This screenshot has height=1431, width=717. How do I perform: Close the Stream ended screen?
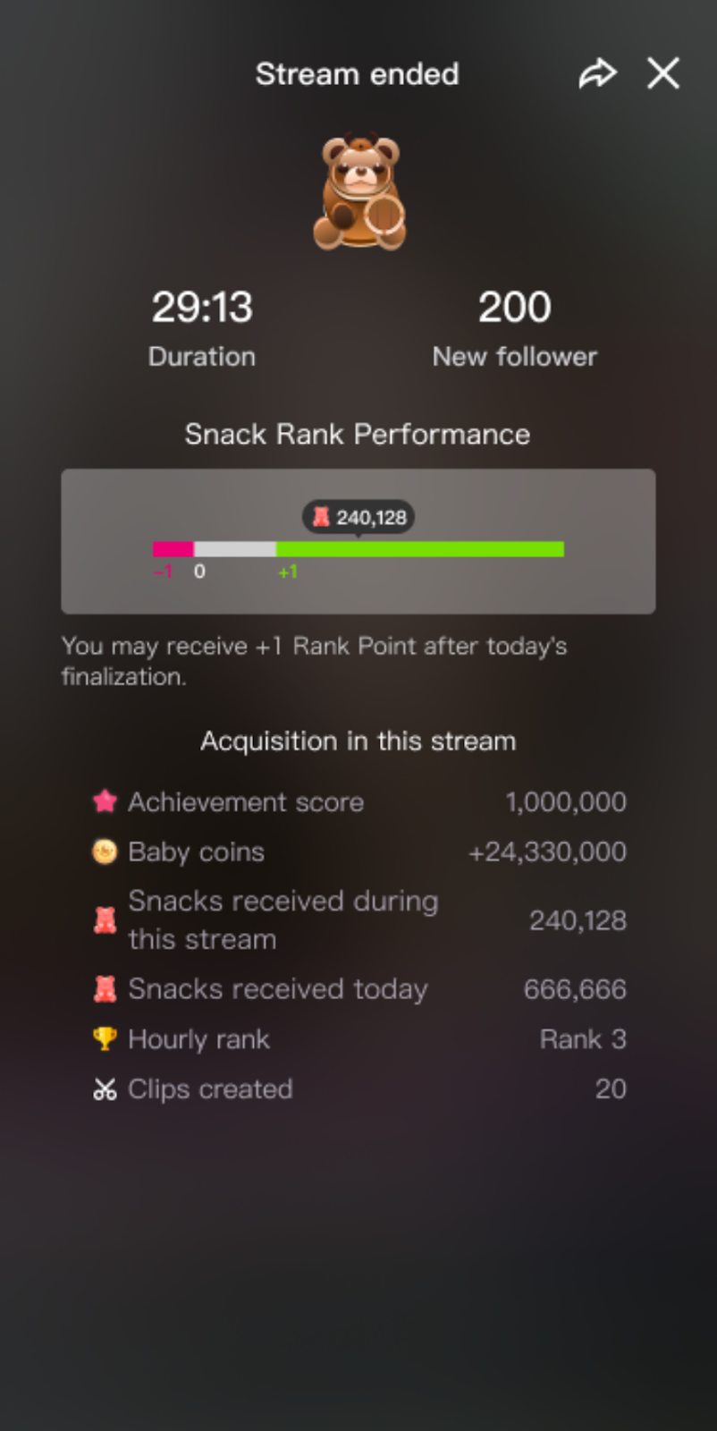click(x=663, y=74)
